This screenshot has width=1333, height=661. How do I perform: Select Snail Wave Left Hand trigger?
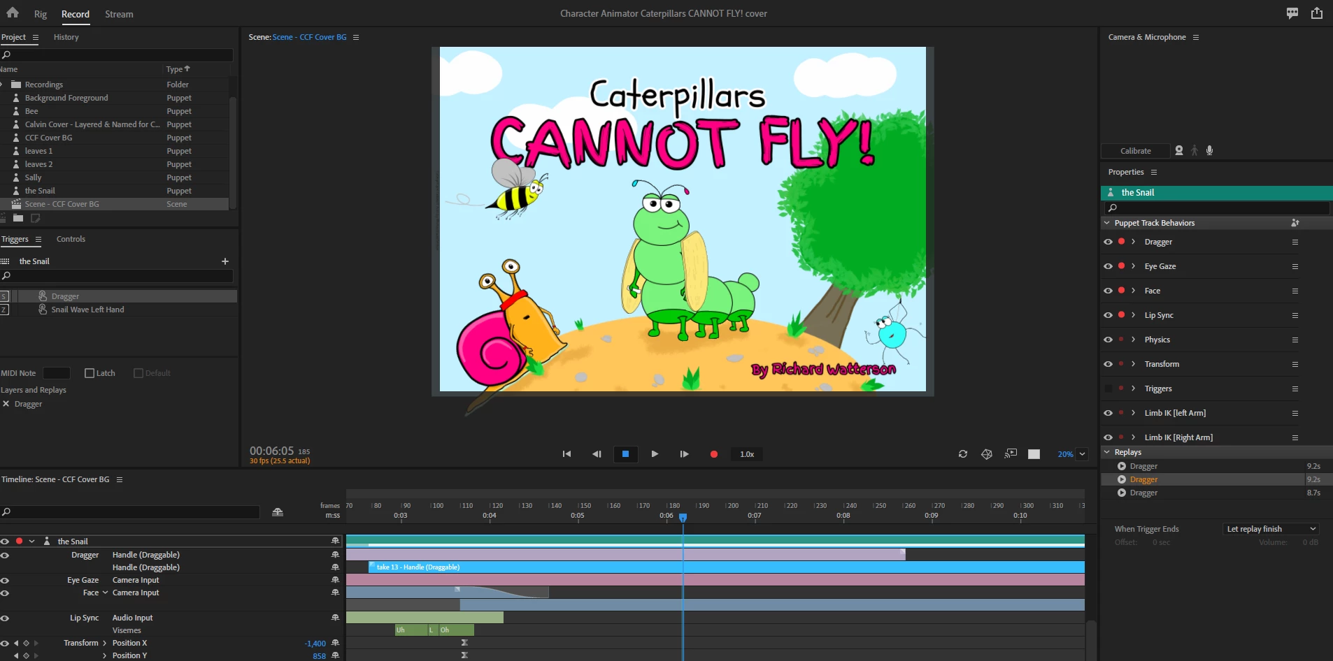(87, 310)
